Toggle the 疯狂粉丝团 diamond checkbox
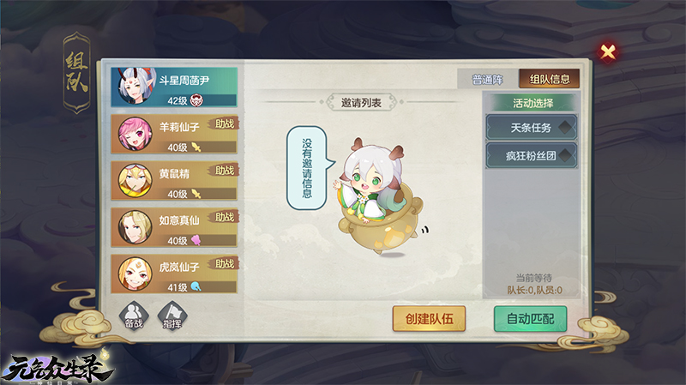This screenshot has height=385, width=686. (566, 155)
